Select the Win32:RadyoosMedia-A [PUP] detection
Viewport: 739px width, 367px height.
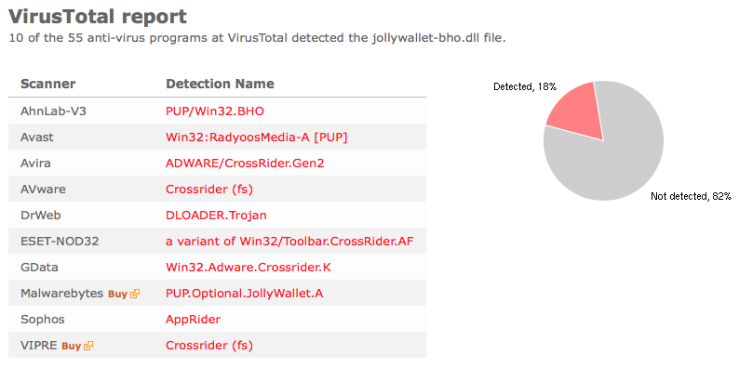coord(256,138)
